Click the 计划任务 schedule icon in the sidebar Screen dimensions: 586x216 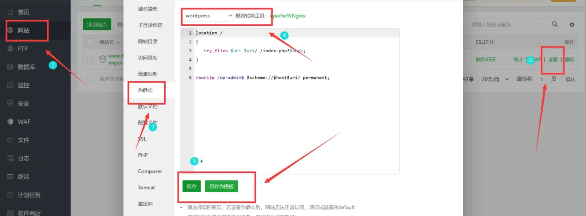(x=10, y=195)
